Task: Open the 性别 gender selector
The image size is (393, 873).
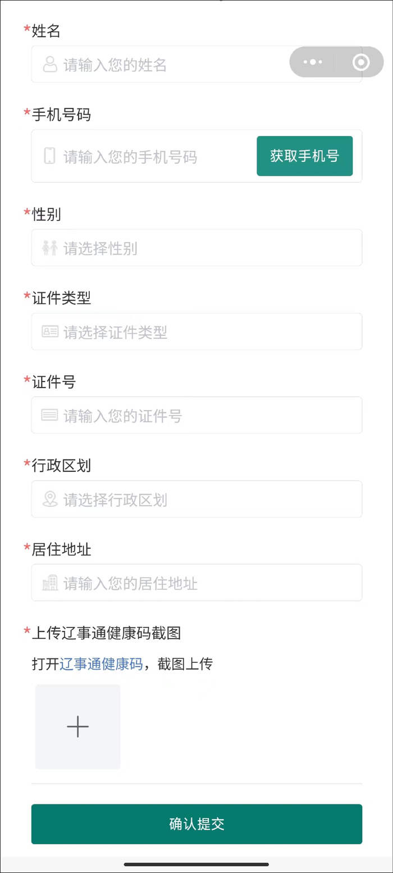Action: 196,248
